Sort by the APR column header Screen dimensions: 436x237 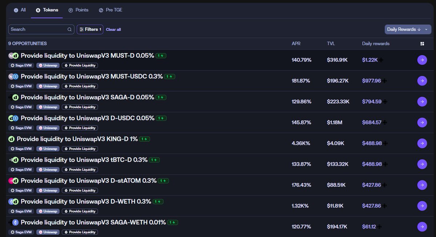pyautogui.click(x=296, y=44)
